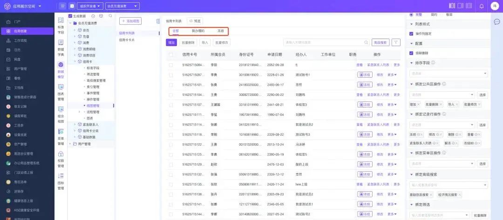The width and height of the screenshot is (503, 220).
Task: Click 修改 link in the 张勇 row
Action: coord(380,85)
